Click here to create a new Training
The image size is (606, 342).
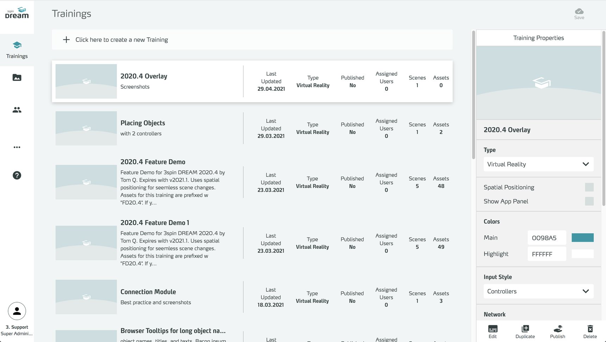click(122, 39)
